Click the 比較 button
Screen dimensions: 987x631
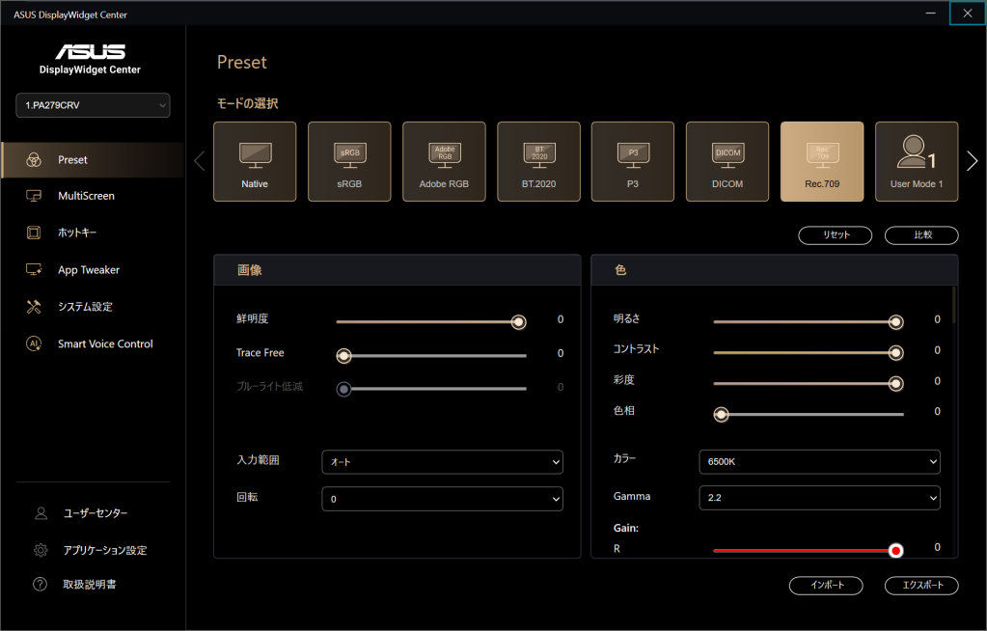[x=921, y=235]
